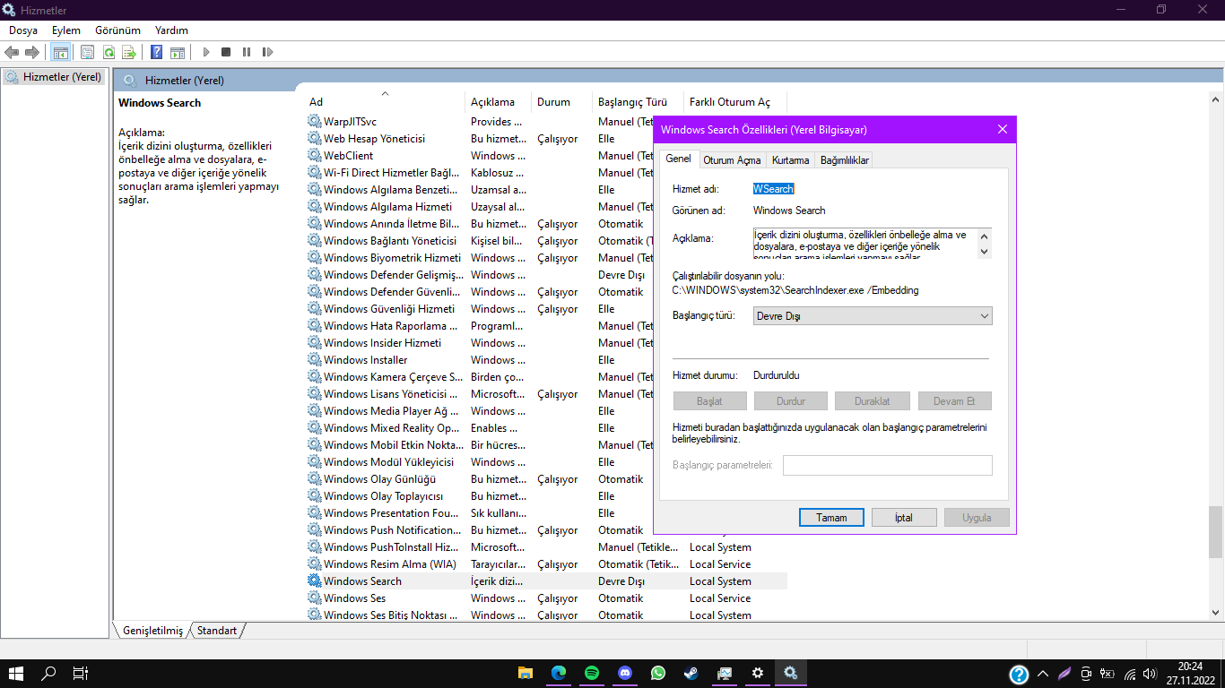Show hidden tray icons chevron
Screen dimensions: 1225x688
[1043, 674]
